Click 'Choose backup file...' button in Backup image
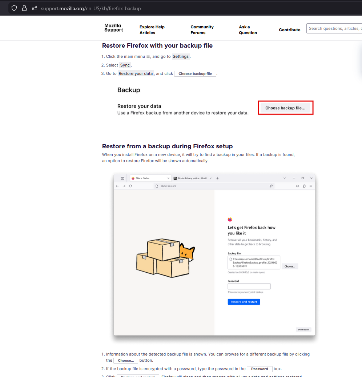 [x=285, y=108]
